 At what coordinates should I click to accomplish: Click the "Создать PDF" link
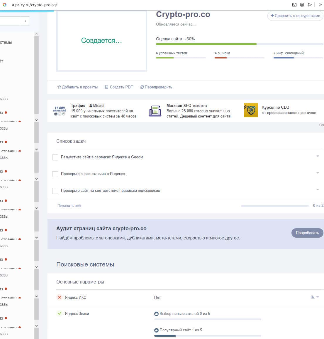(119, 87)
